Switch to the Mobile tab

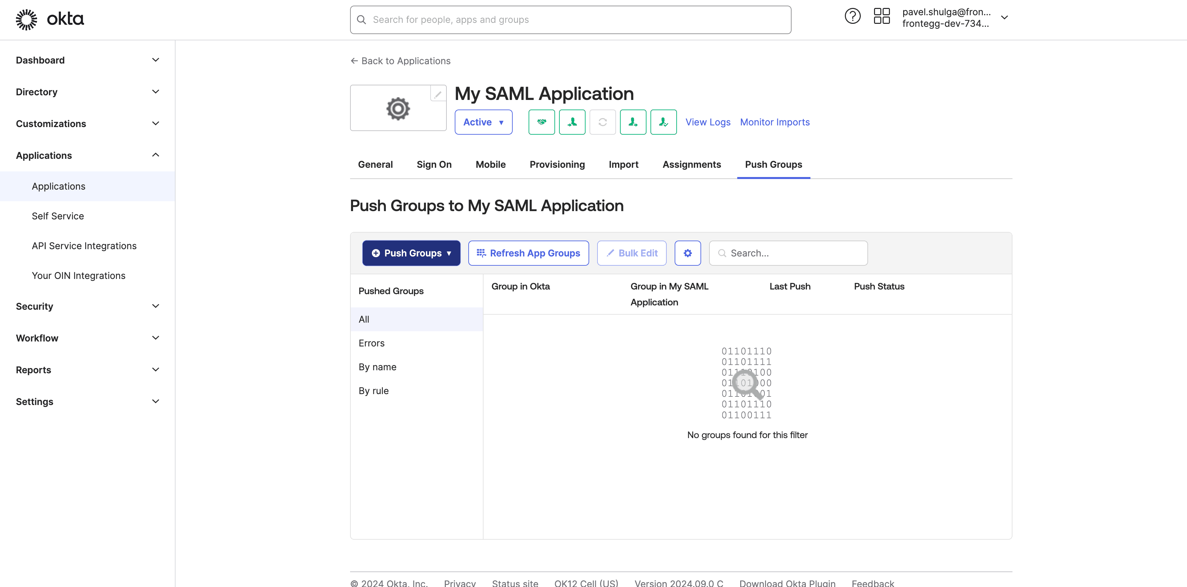click(x=490, y=164)
